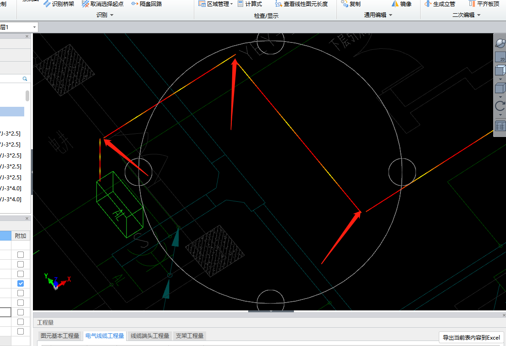Viewport: 506px width, 346px height.
Task: Click the left list vertical scrollbar thumb
Action: (27, 96)
